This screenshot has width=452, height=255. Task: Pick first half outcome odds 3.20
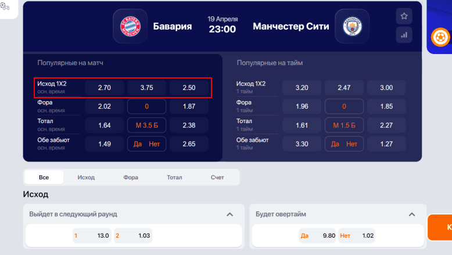(302, 88)
